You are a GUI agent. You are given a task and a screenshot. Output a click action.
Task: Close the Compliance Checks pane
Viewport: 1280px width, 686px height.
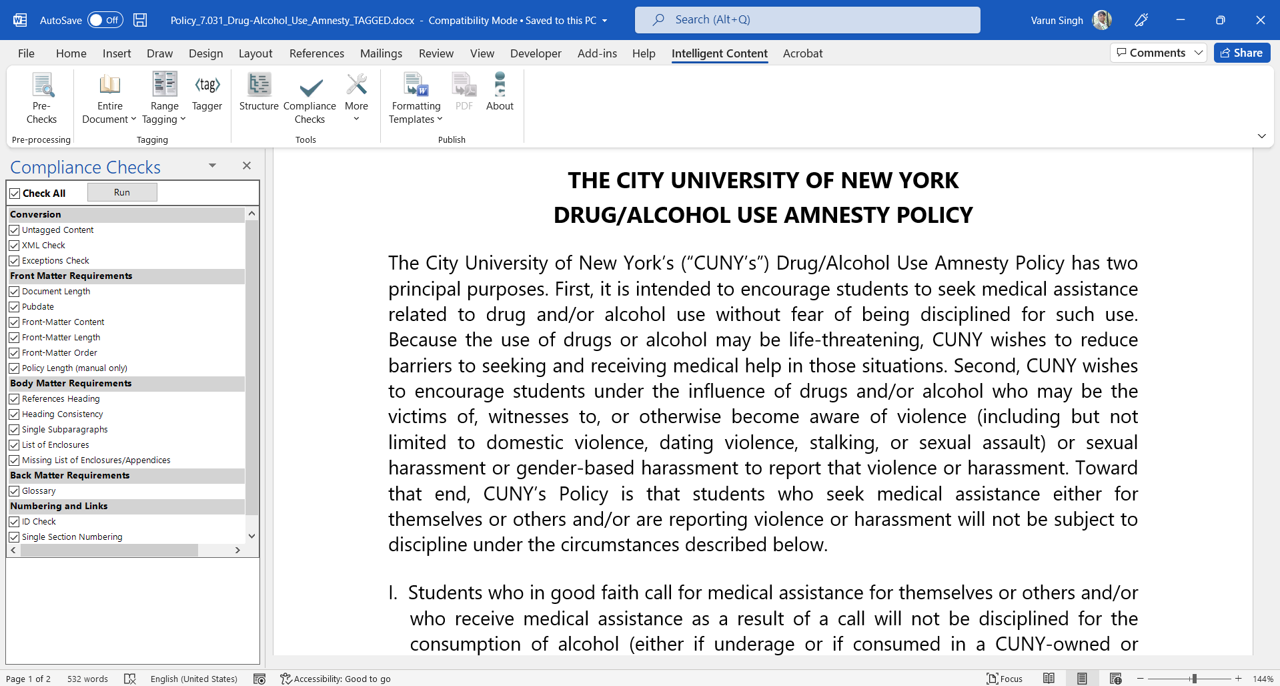(x=247, y=165)
